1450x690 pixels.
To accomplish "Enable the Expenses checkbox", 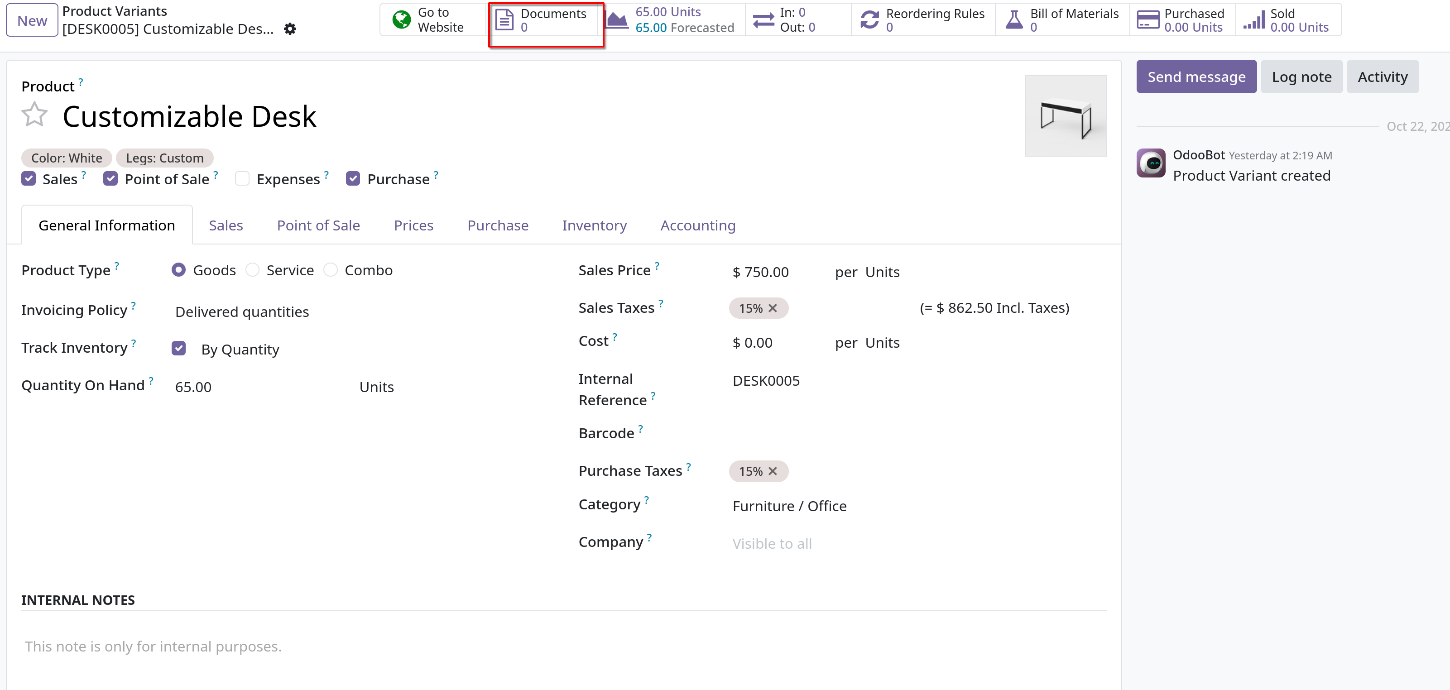I will click(242, 179).
